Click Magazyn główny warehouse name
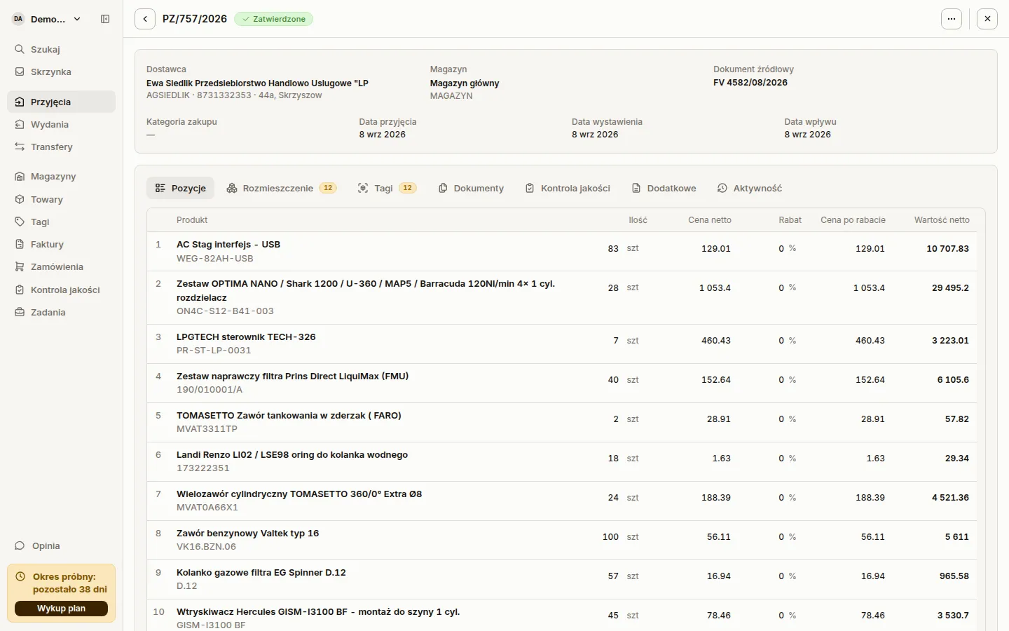The image size is (1009, 631). [465, 83]
